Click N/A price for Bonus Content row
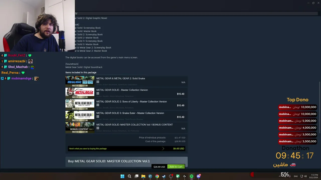This screenshot has width=321, height=180. [183, 128]
